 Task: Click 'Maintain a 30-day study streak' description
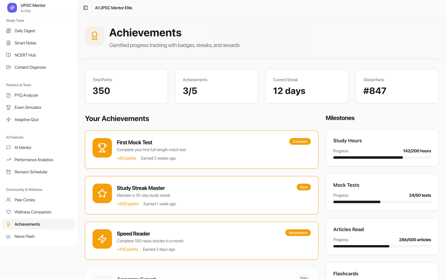pyautogui.click(x=144, y=195)
